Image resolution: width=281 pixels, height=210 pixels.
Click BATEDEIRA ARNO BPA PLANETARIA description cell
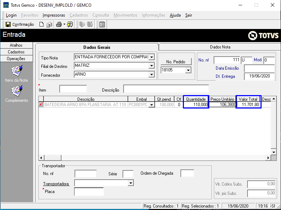pyautogui.click(x=85, y=105)
